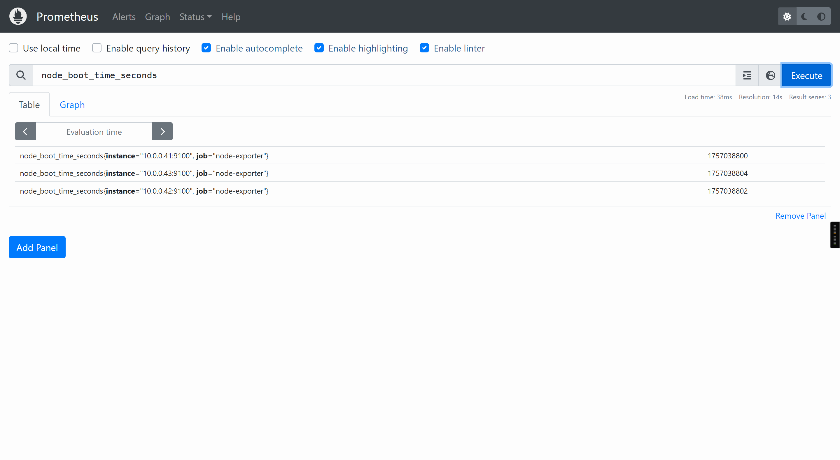
Task: Tick Enable query history checkbox
Action: [x=97, y=48]
